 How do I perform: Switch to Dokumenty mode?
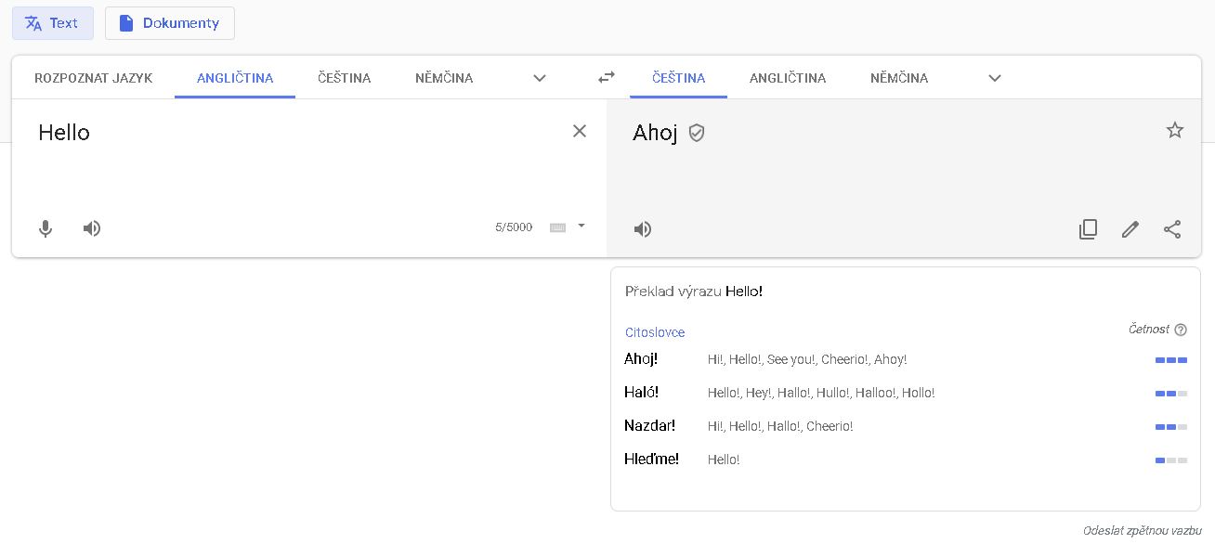170,23
